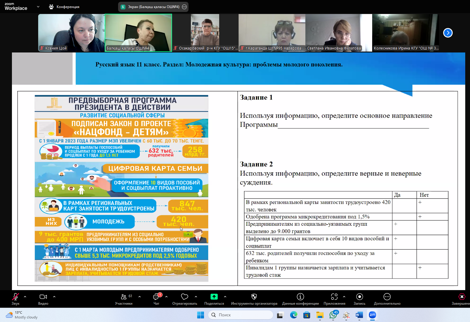Expand audio options arrow beside Звук

25,297
